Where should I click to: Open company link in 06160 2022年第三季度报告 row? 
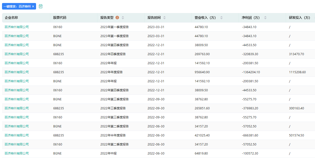17,117
